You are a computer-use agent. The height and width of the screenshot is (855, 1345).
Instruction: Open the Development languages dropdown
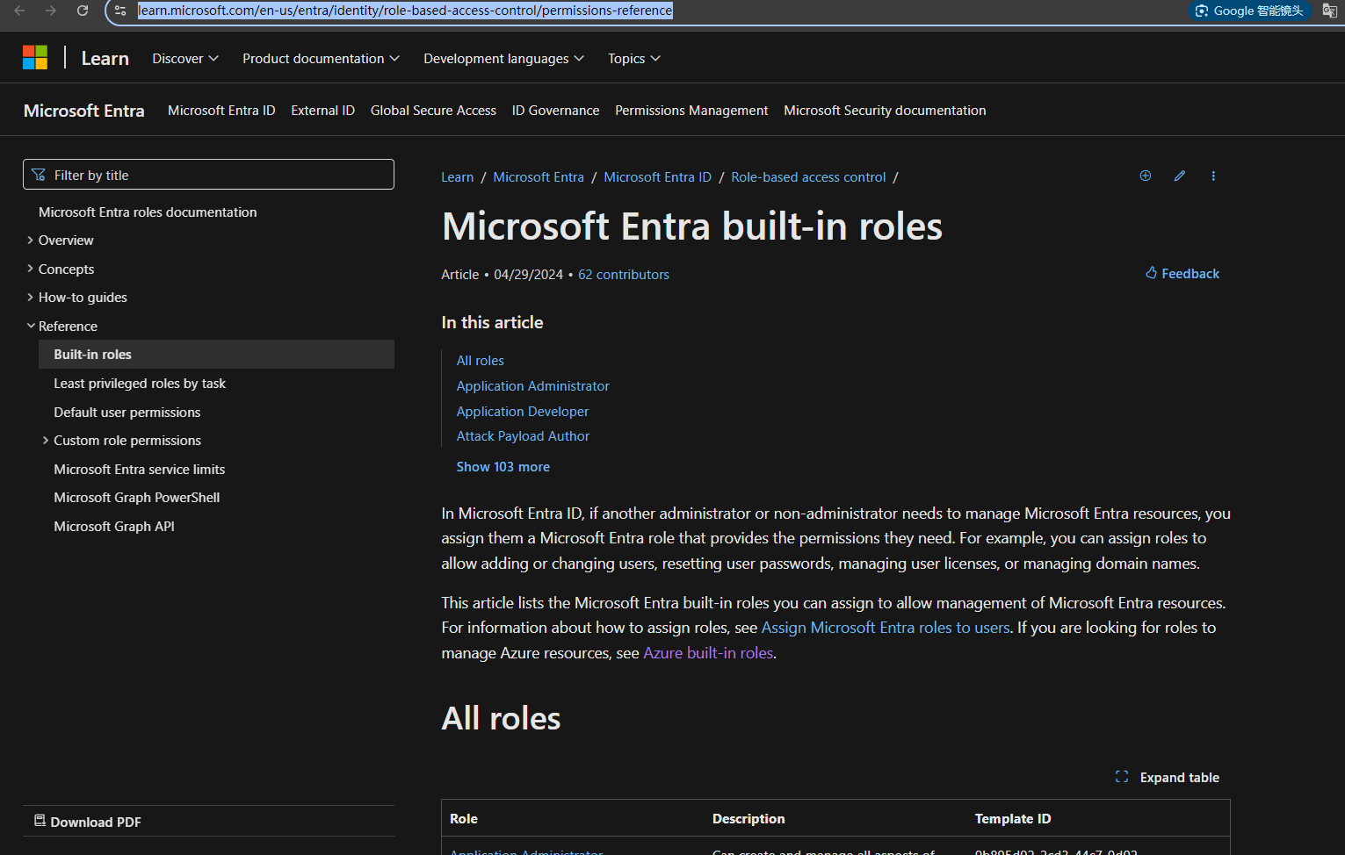point(503,59)
